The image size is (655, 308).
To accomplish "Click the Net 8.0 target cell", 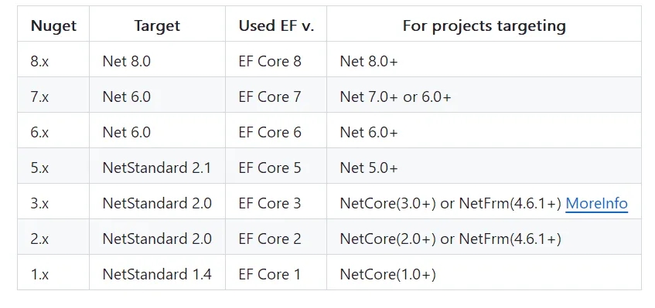I will pyautogui.click(x=157, y=61).
